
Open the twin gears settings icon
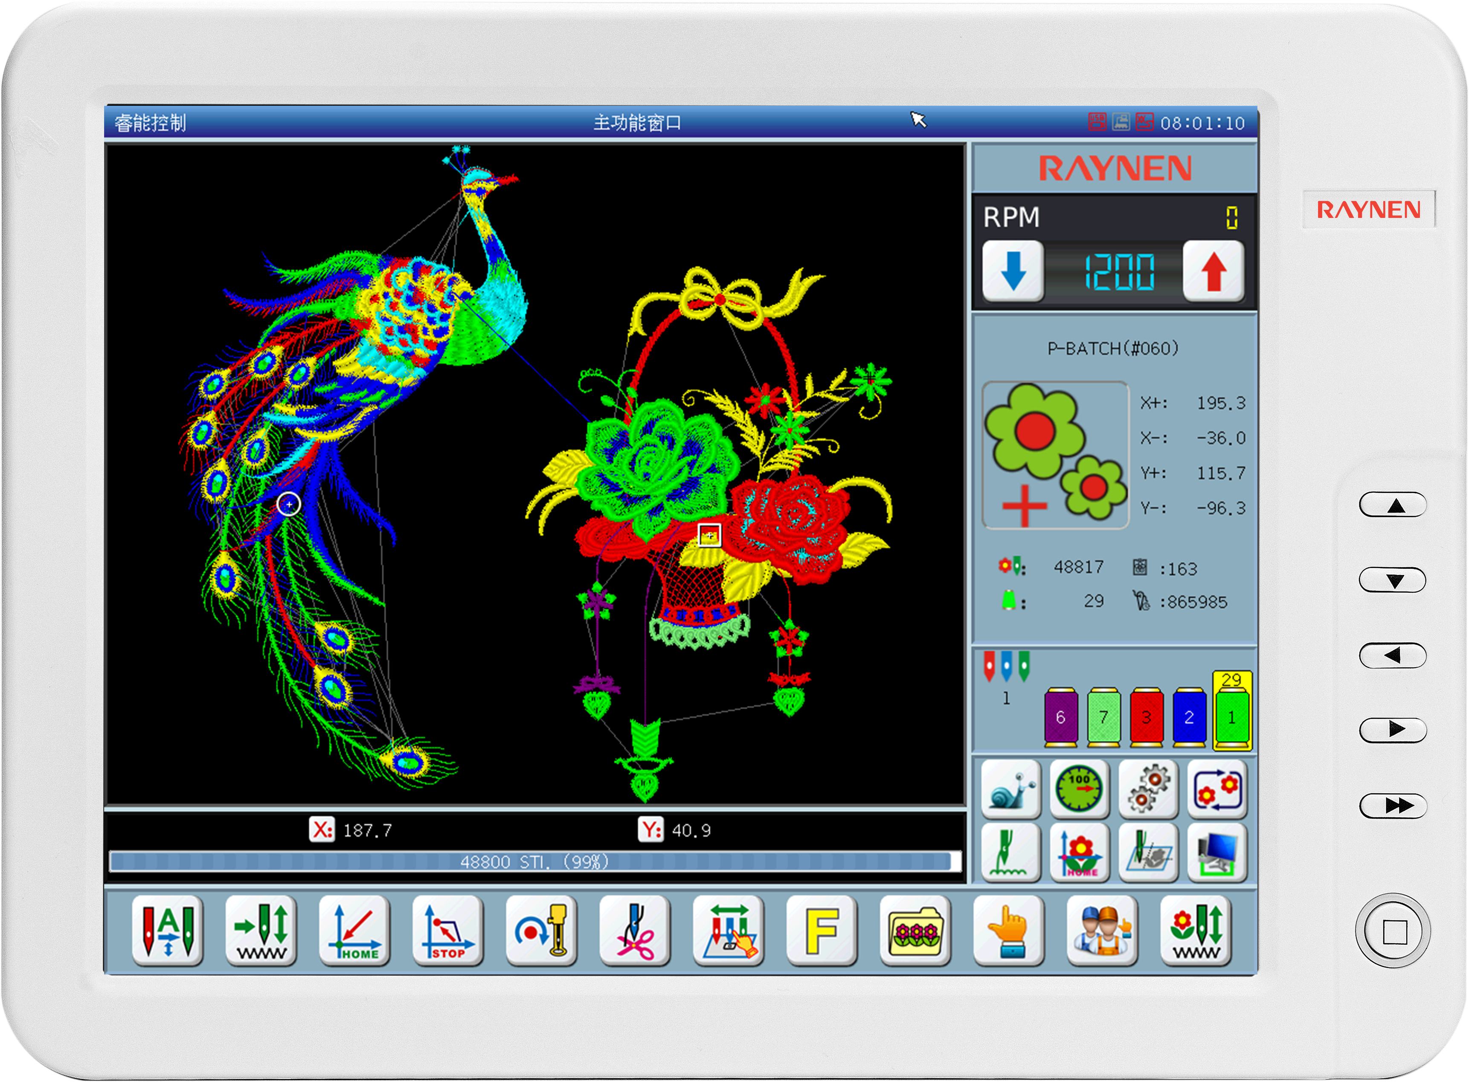click(x=1148, y=790)
